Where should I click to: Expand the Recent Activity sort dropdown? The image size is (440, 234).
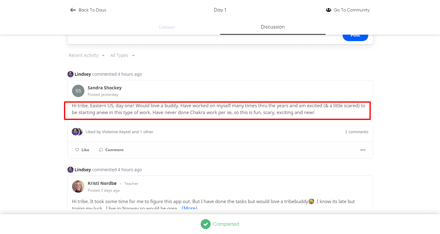point(87,56)
